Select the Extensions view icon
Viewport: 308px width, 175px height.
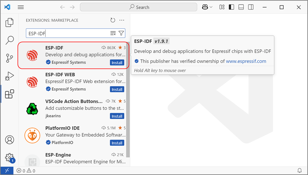[x=9, y=94]
